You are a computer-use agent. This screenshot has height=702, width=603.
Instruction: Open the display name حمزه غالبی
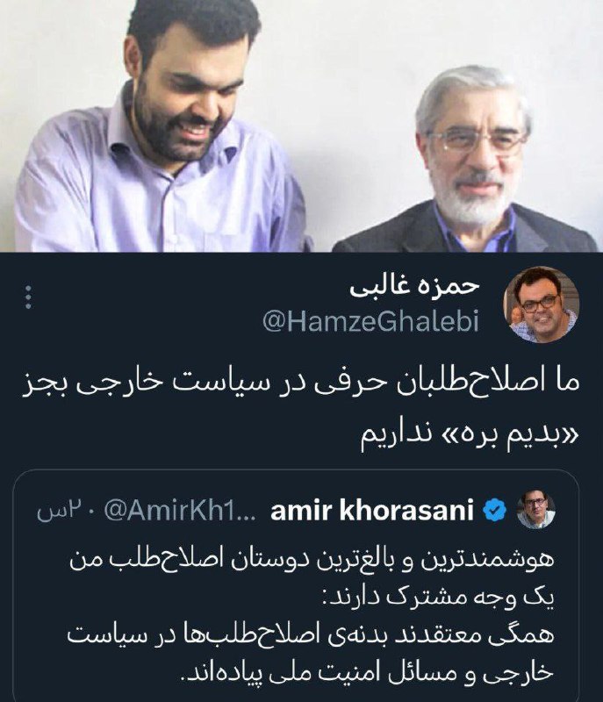point(414,287)
